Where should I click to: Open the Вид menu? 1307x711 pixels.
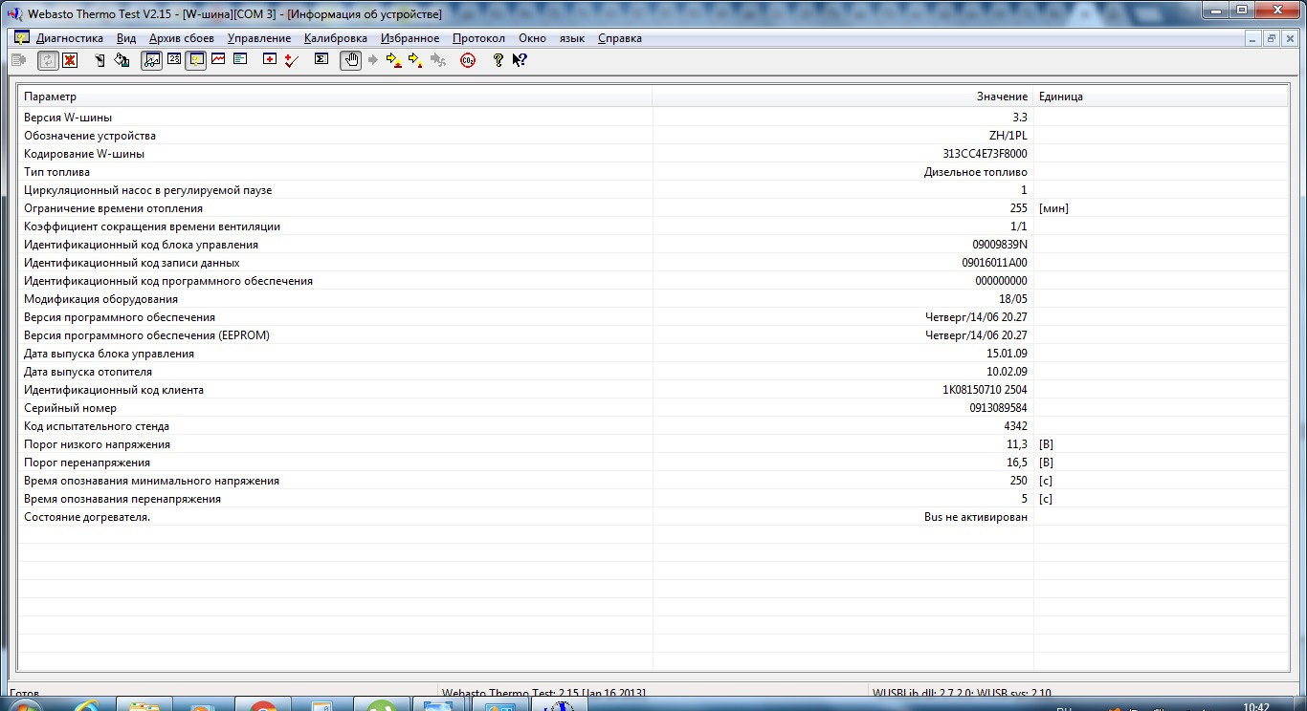pos(126,38)
